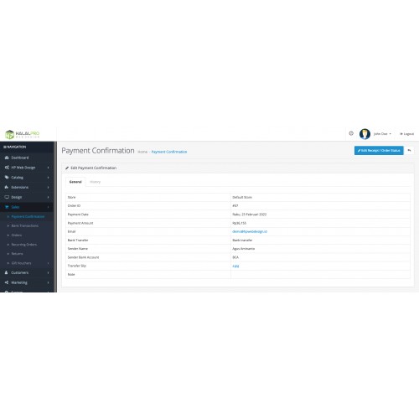This screenshot has height=419, width=419.
Task: Click the Extensions puzzle icon
Action: click(7, 187)
